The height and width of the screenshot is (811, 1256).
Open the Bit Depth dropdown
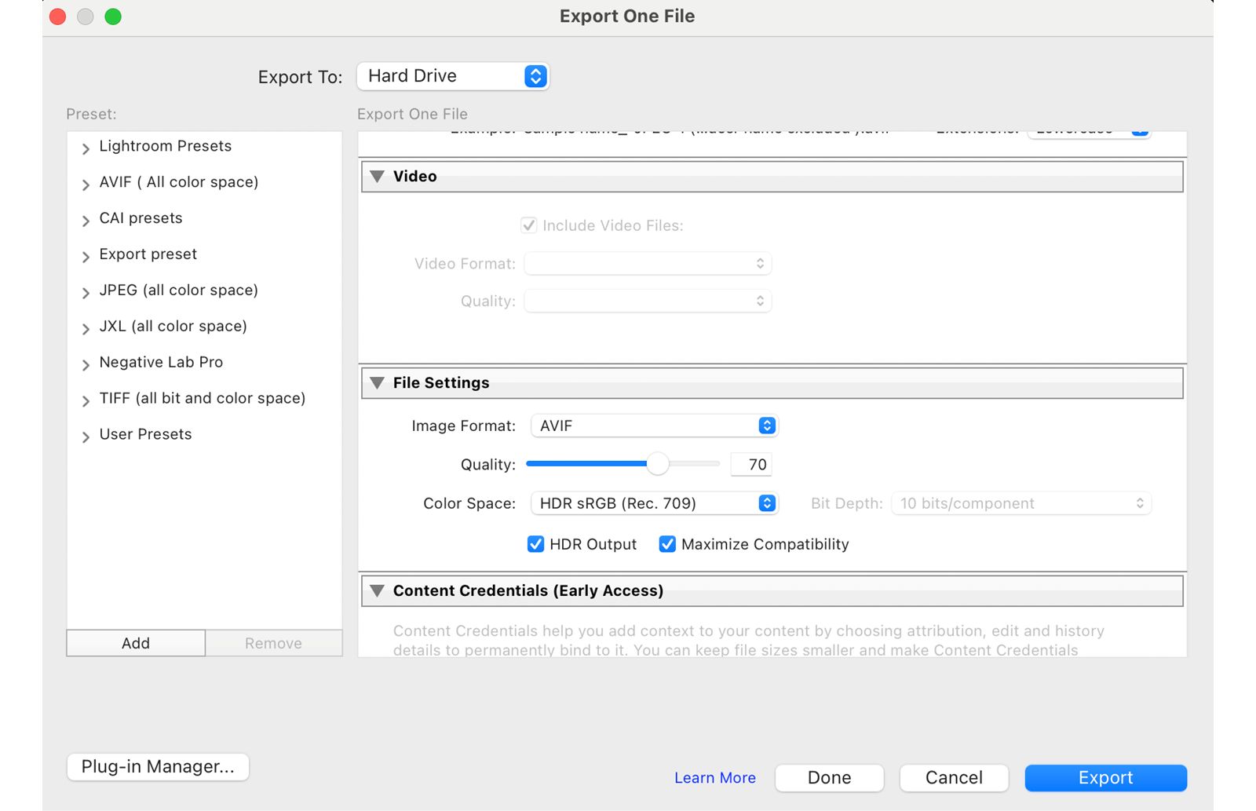click(1020, 503)
